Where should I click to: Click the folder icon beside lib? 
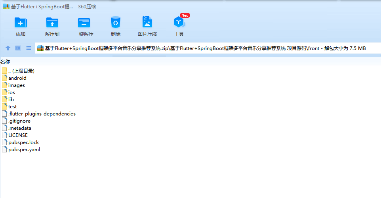pos(4,99)
